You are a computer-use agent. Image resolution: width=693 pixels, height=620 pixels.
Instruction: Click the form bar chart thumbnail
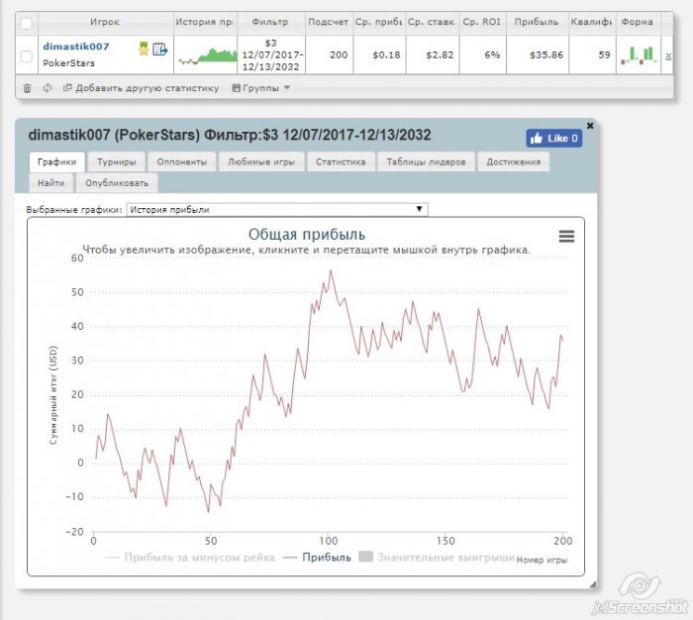(639, 55)
